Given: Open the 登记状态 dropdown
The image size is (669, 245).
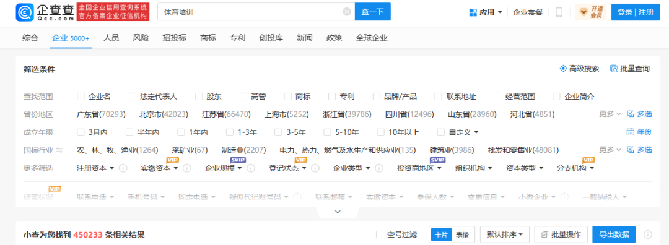Looking at the screenshot, I should coord(287,168).
